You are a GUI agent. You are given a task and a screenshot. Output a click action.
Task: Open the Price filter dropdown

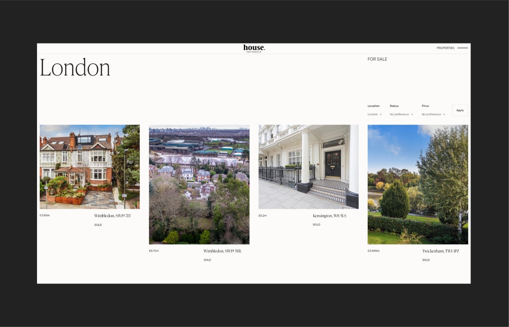433,114
